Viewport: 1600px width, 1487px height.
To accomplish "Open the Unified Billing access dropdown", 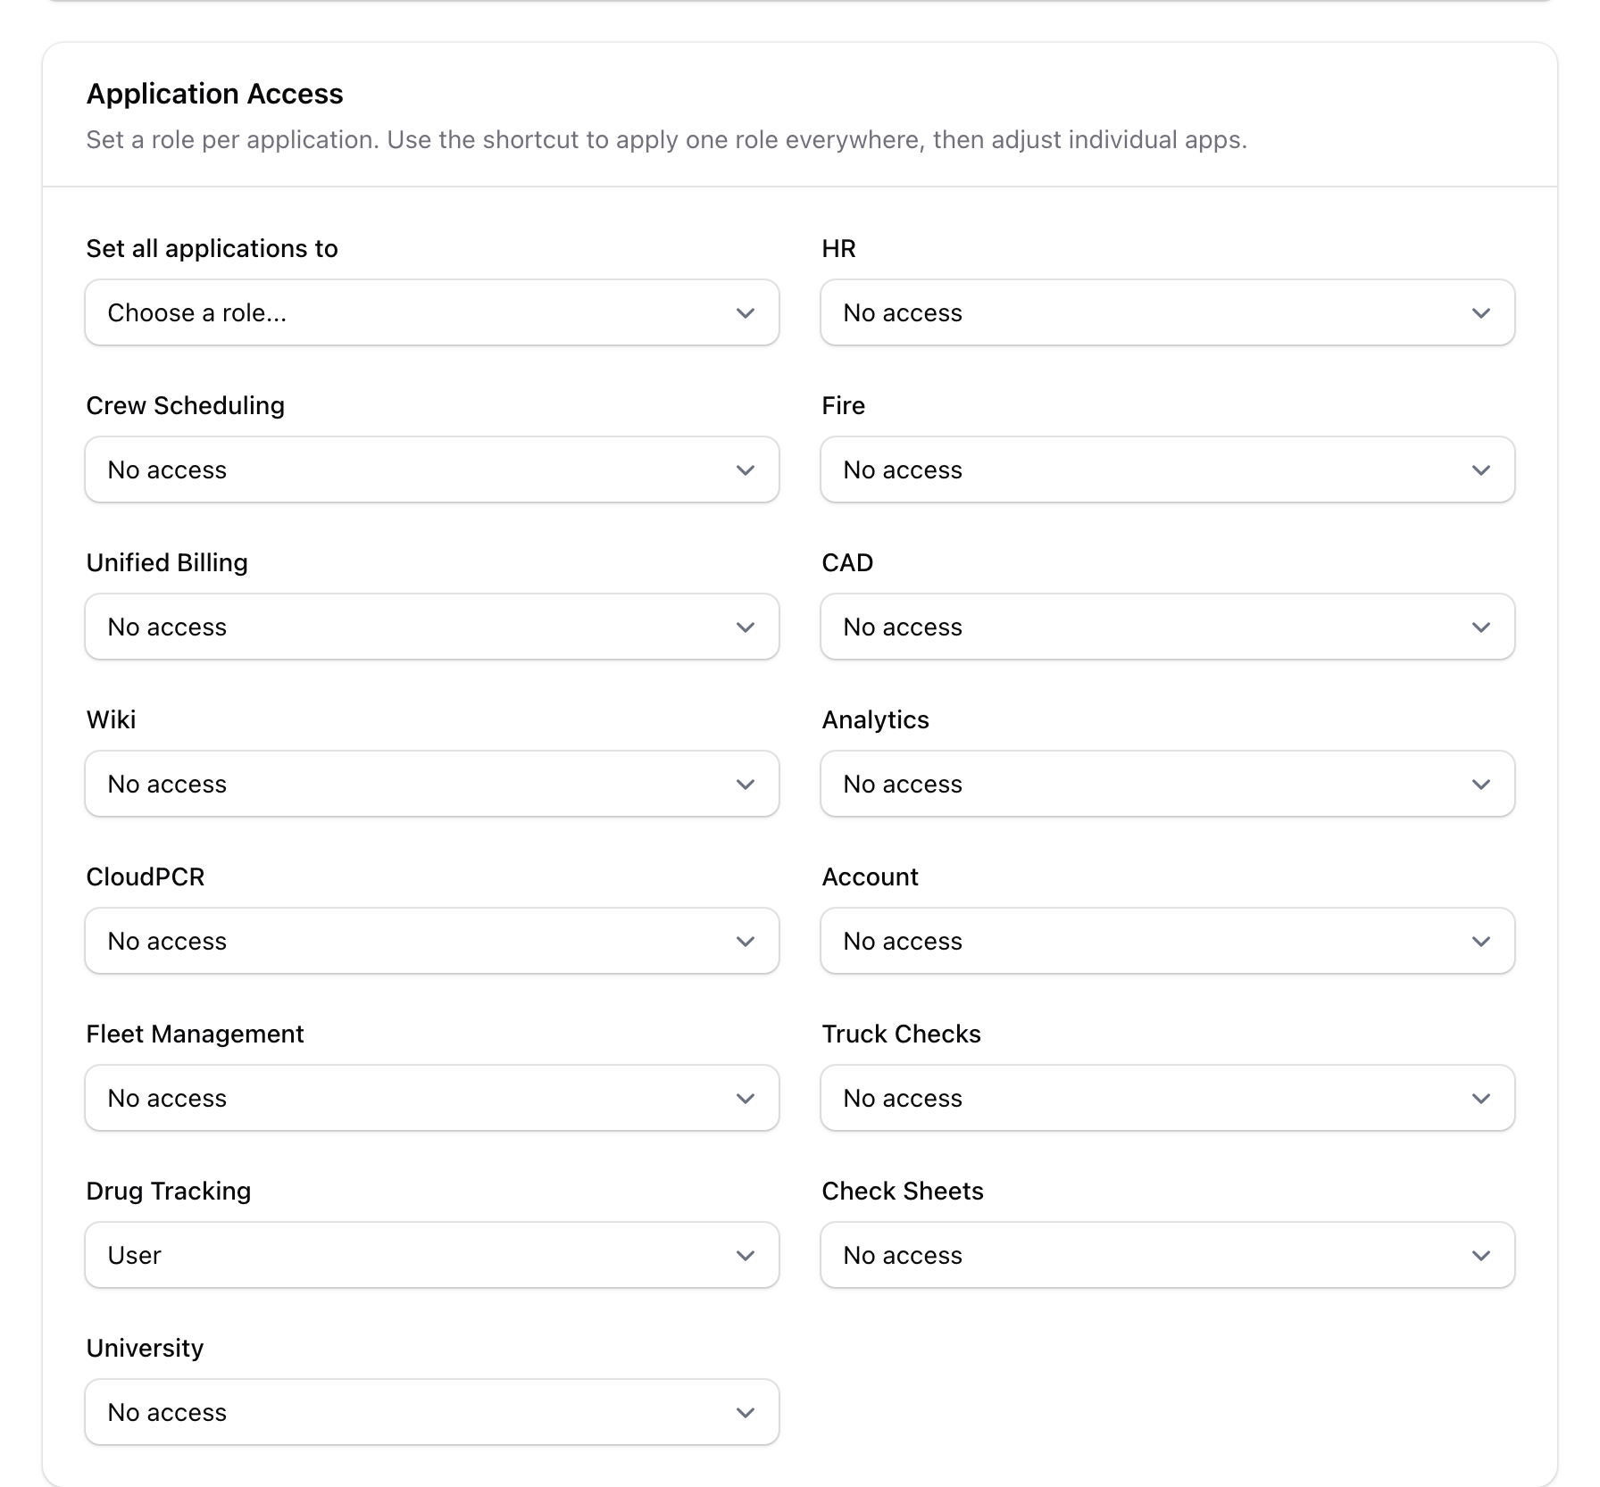I will point(432,627).
